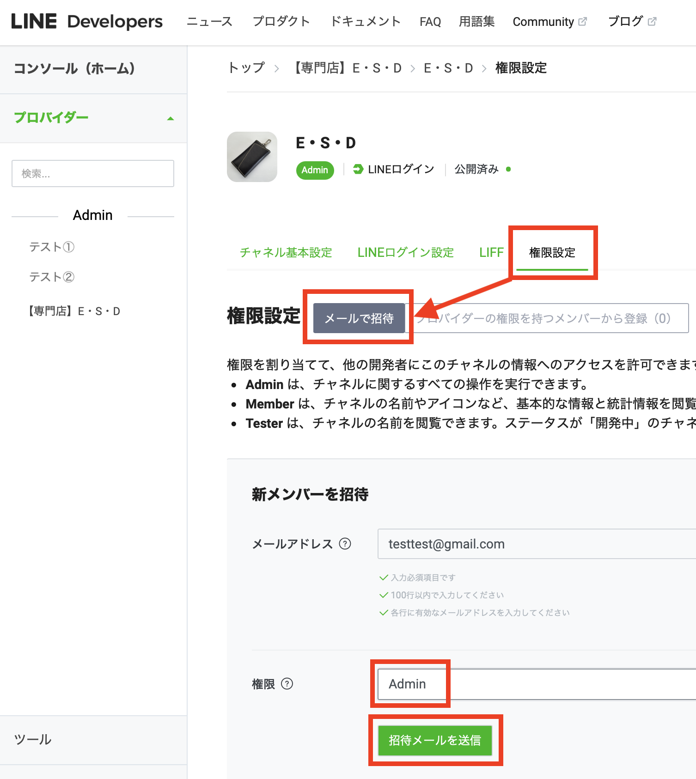Click the green Admin role badge
This screenshot has width=696, height=779.
point(315,170)
